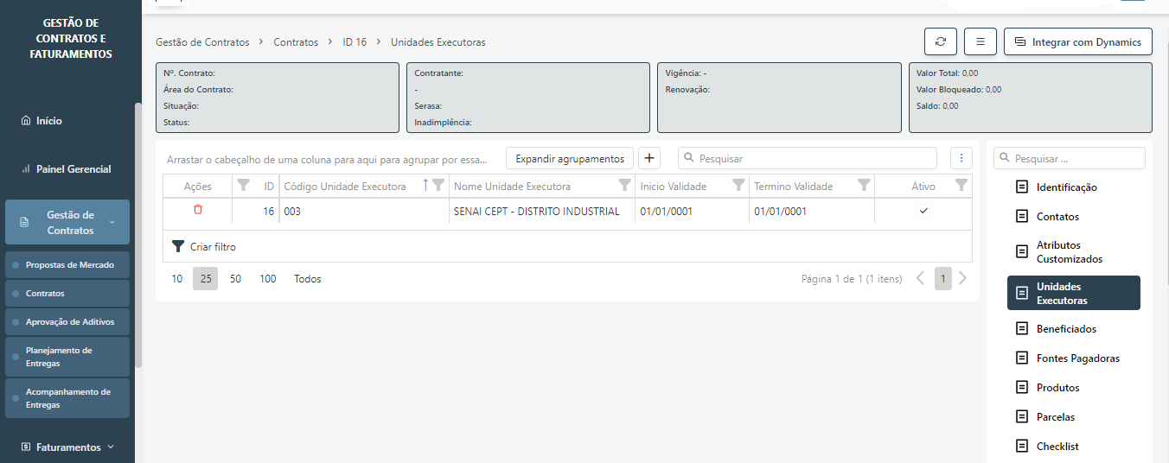Click the plus add-record button
The height and width of the screenshot is (463, 1169).
pyautogui.click(x=648, y=159)
